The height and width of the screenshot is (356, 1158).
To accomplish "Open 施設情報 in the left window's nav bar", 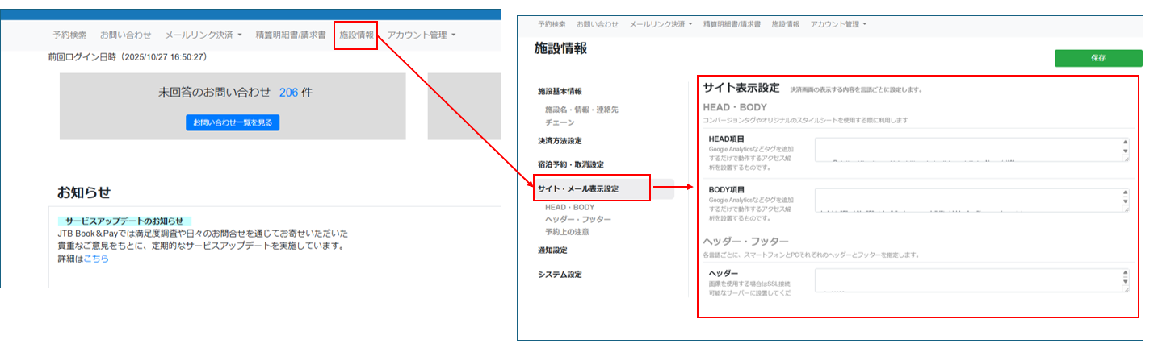I will (356, 35).
